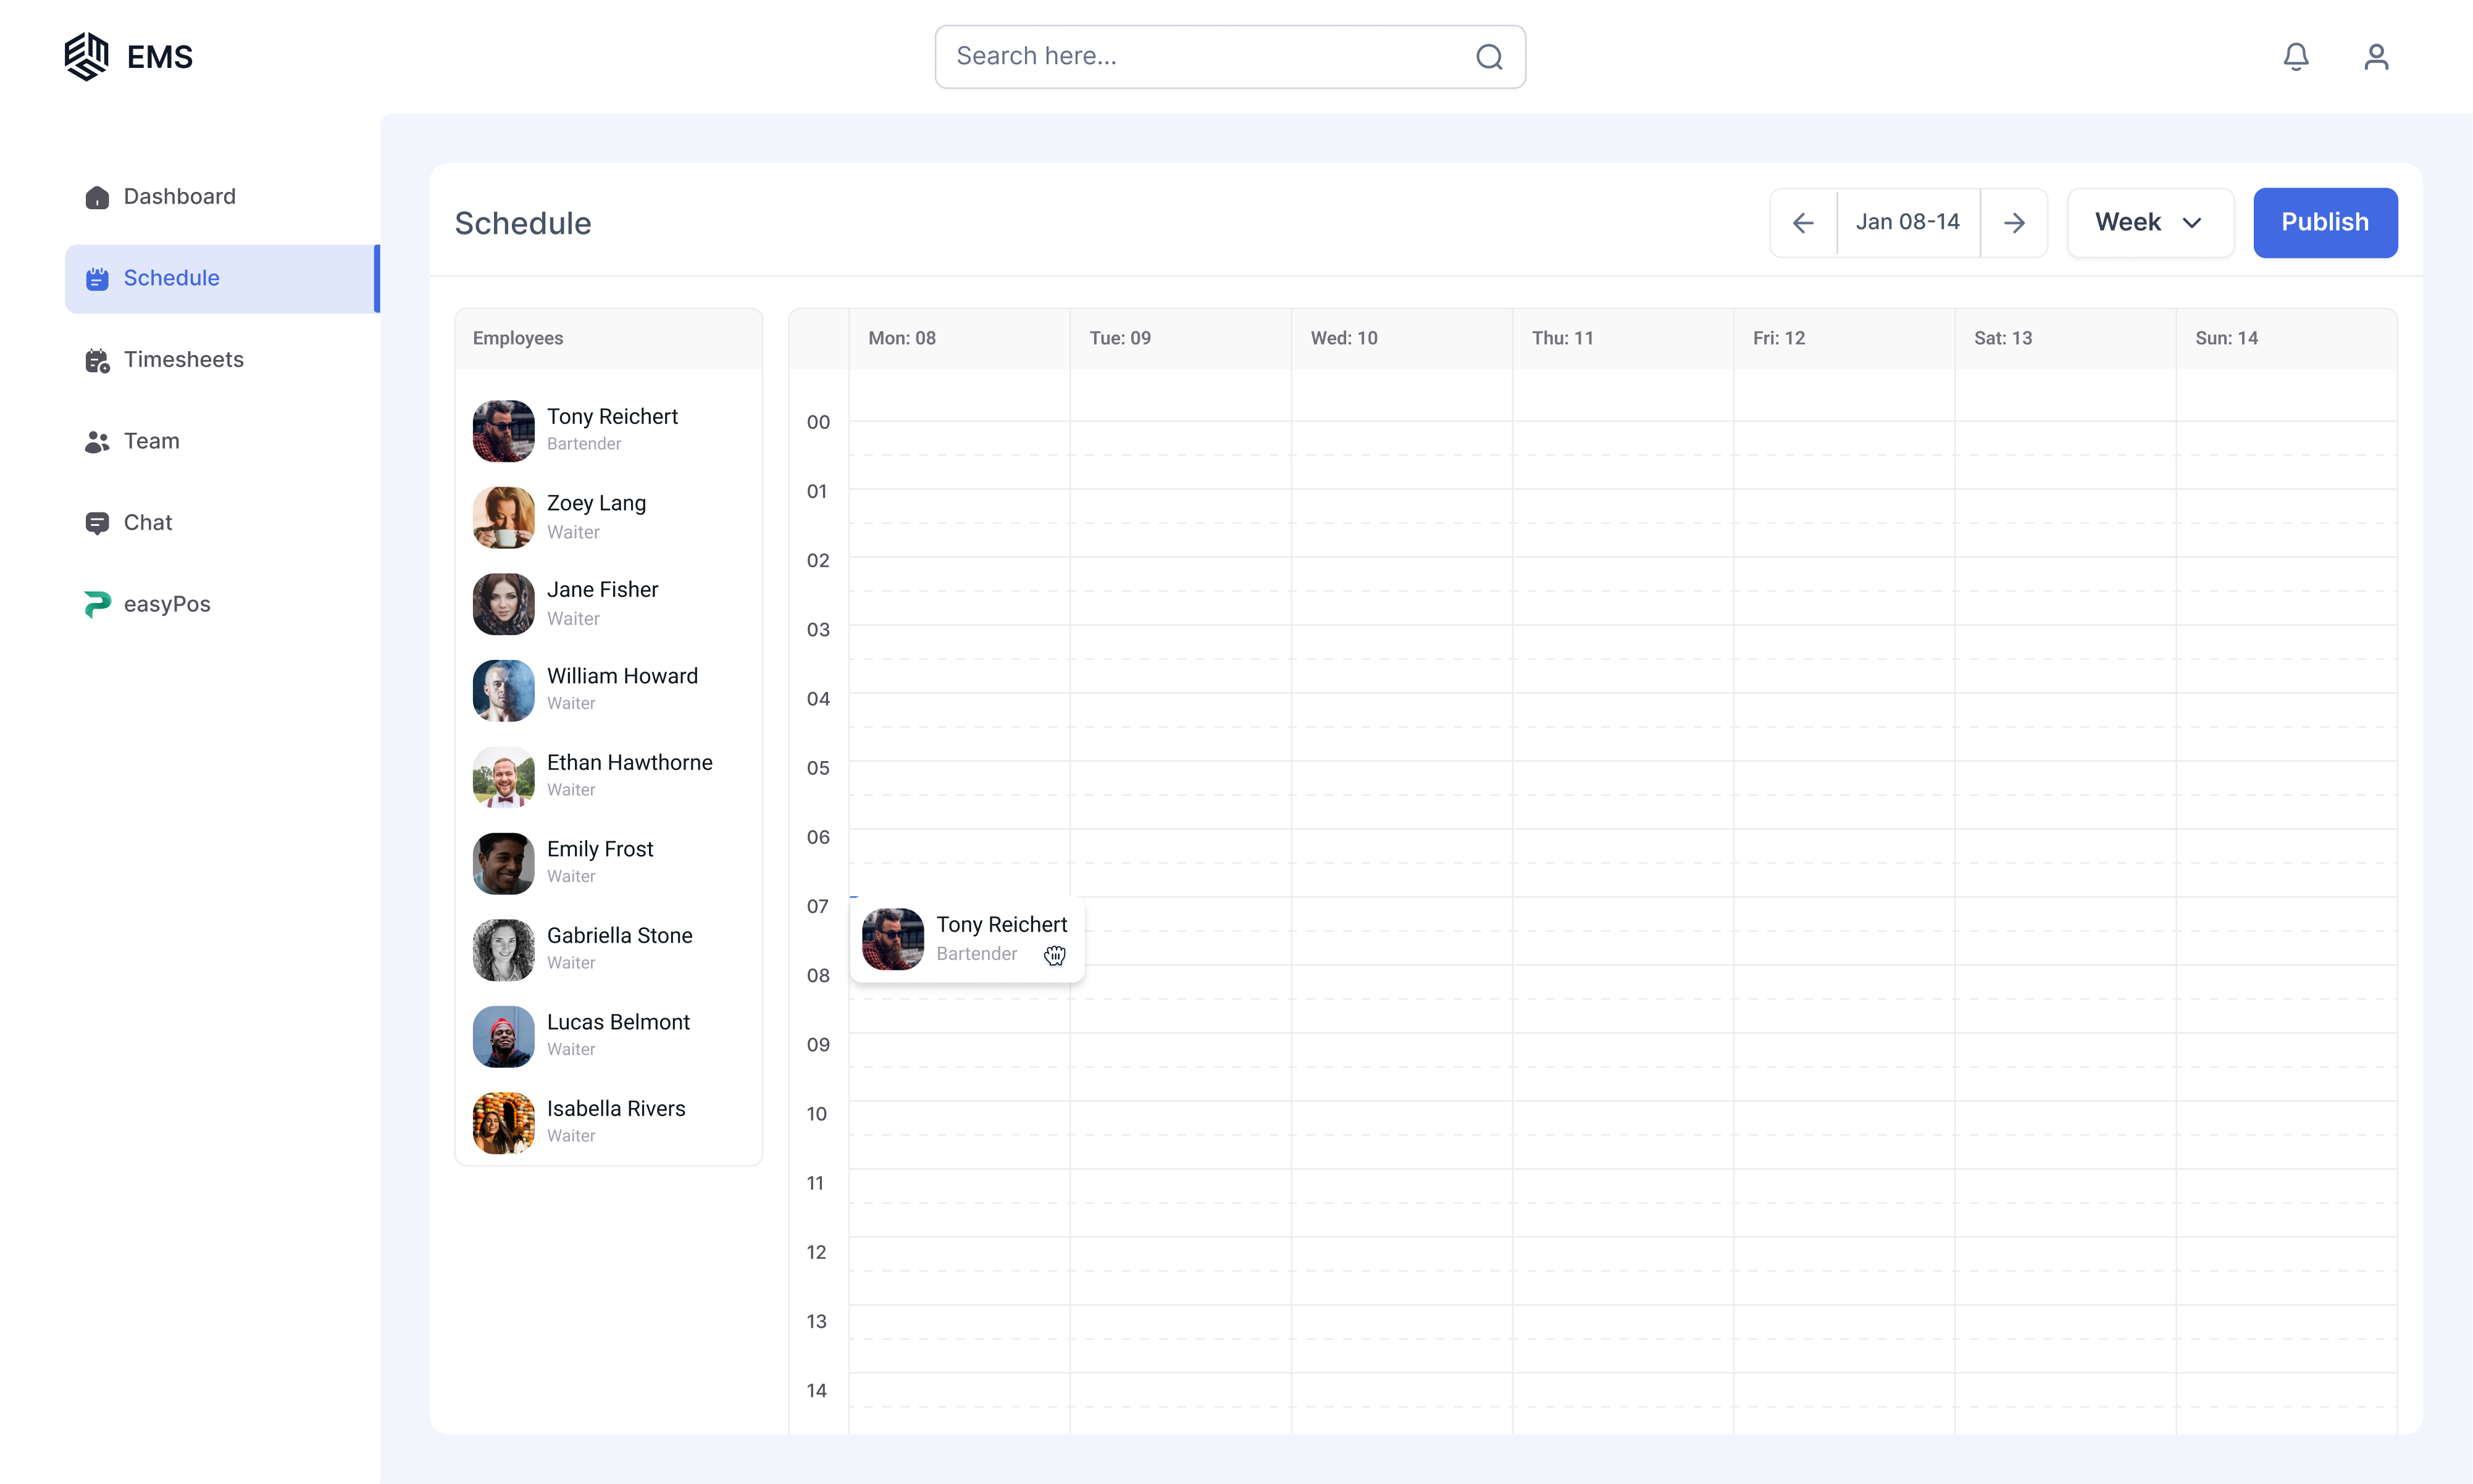Open the user profile icon
The height and width of the screenshot is (1484, 2473).
pos(2376,57)
